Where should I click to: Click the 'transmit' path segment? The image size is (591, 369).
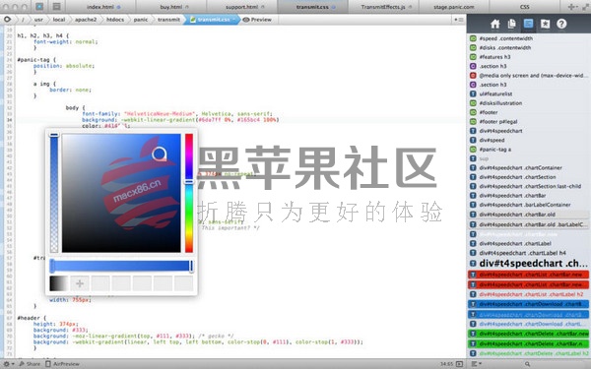click(x=168, y=20)
